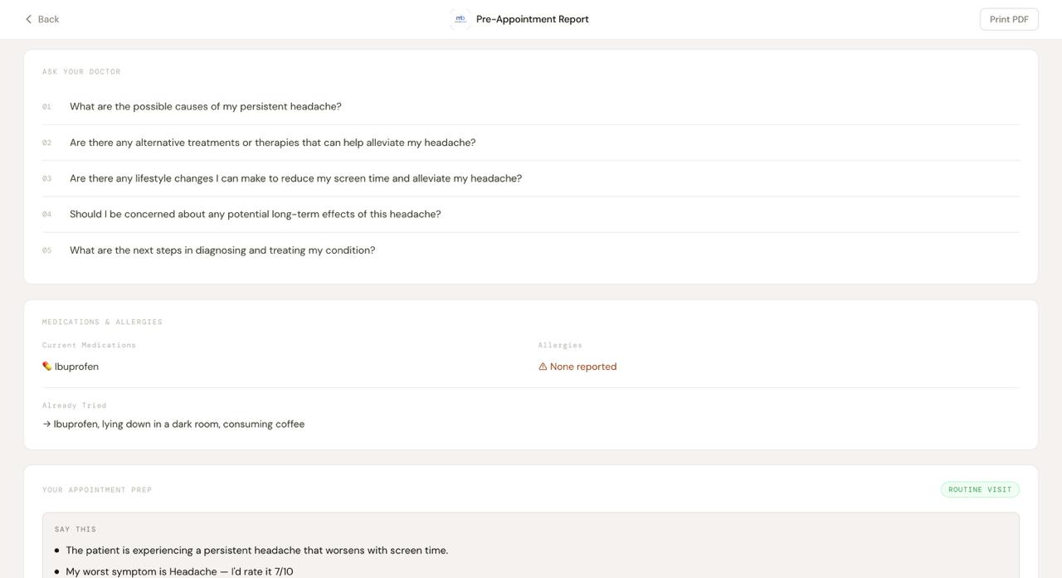Image resolution: width=1062 pixels, height=578 pixels.
Task: Click question number 03 marker
Action: [x=46, y=178]
